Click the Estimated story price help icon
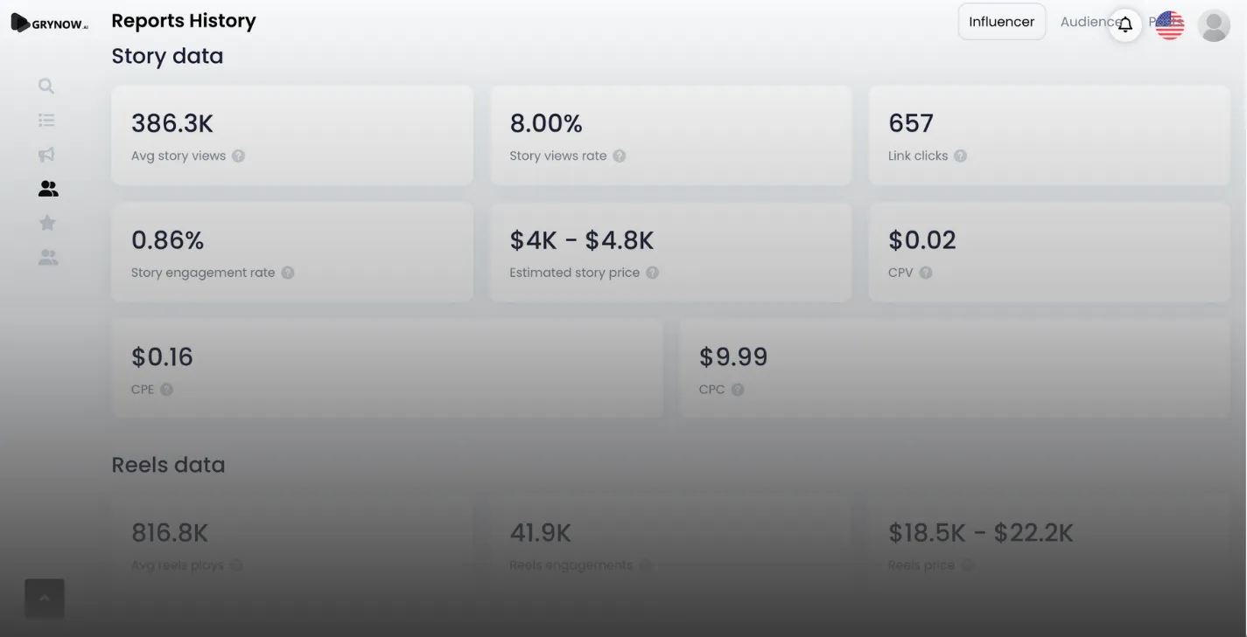The width and height of the screenshot is (1247, 637). pyautogui.click(x=652, y=273)
